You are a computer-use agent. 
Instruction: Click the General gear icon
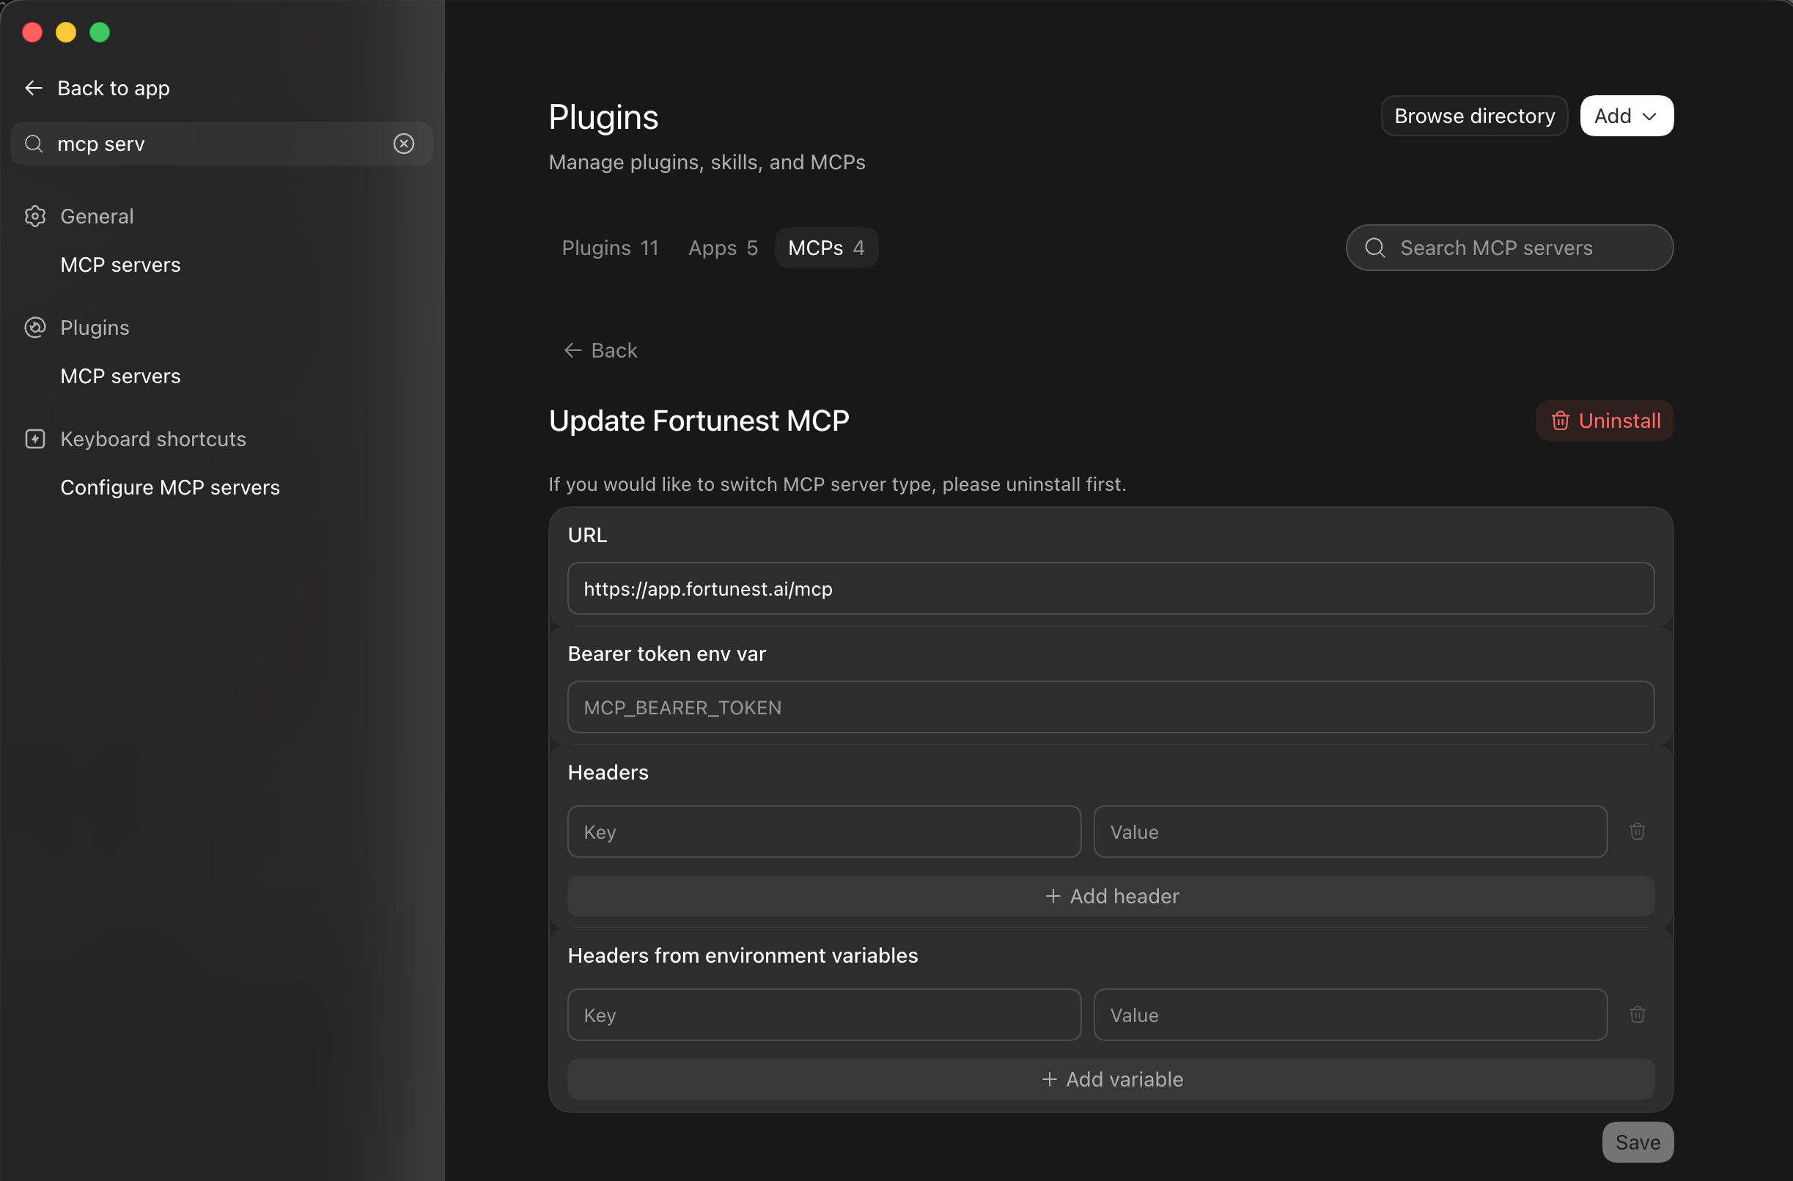point(35,216)
